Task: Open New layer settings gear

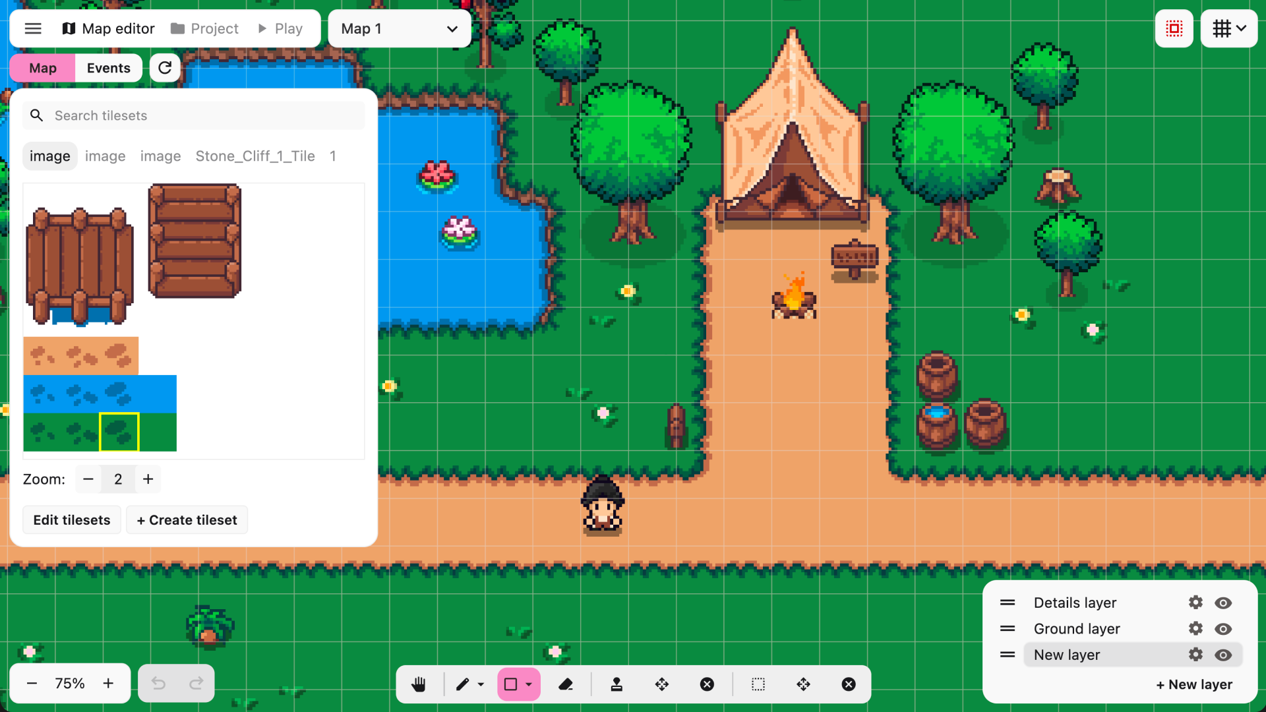Action: point(1195,655)
